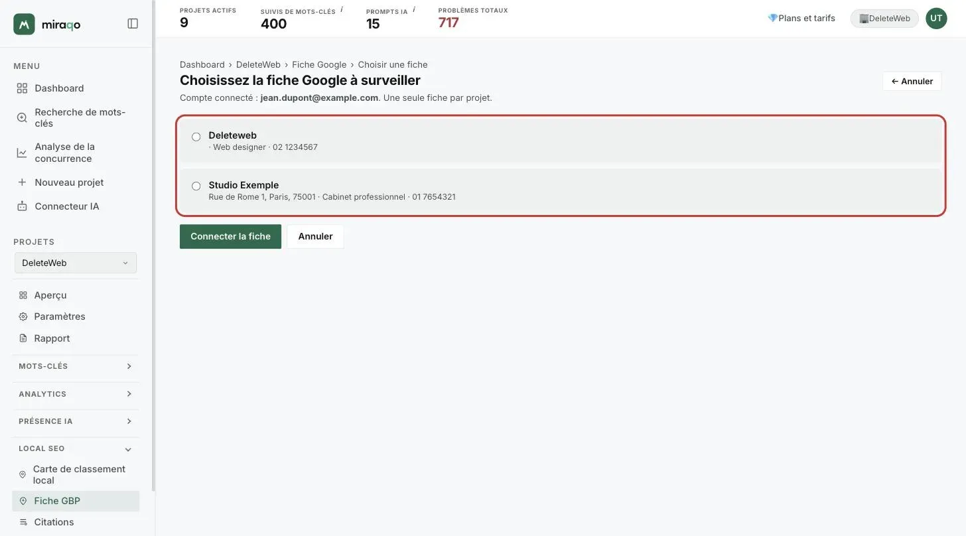
Task: Click the DeleteWeb project pill in header
Action: (884, 19)
